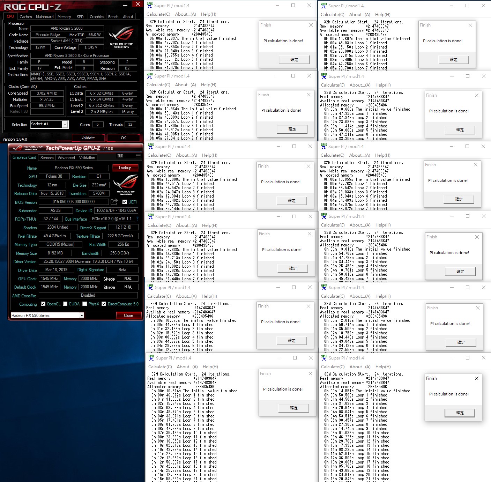Toggle the DirectCompute 5.0 checkbox
Viewport: 491px width, 482px height.
[104, 304]
